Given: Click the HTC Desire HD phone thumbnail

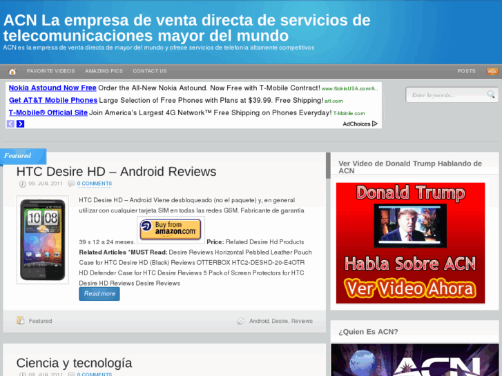Looking at the screenshot, I should tap(43, 239).
